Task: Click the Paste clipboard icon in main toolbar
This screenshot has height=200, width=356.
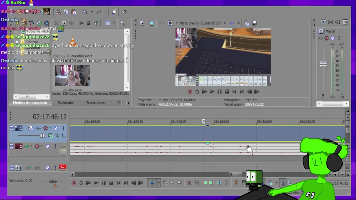Action: [74, 12]
